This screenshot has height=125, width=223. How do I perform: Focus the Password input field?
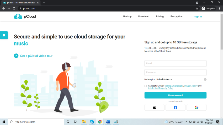click(x=175, y=72)
